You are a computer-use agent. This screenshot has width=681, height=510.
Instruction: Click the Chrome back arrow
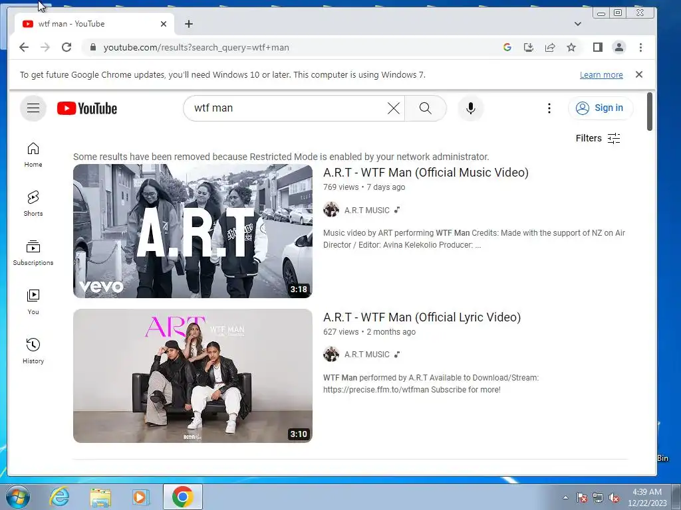click(x=24, y=47)
